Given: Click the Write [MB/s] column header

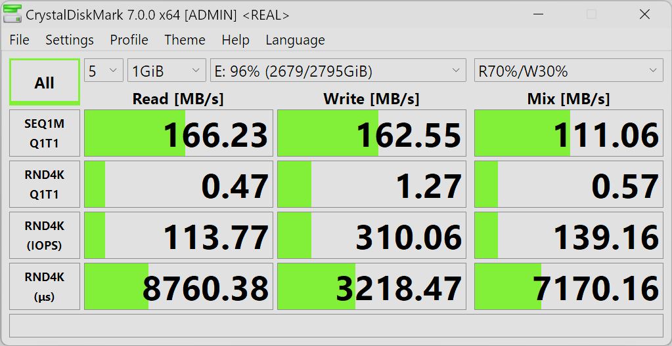Looking at the screenshot, I should pos(371,99).
